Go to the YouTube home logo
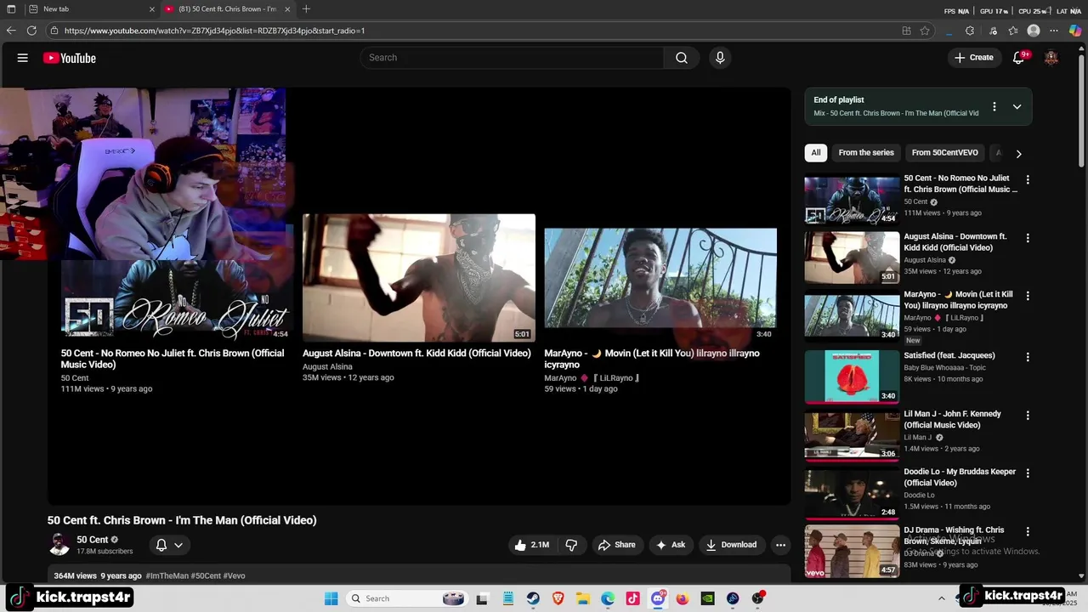Viewport: 1088px width, 612px height. click(70, 58)
